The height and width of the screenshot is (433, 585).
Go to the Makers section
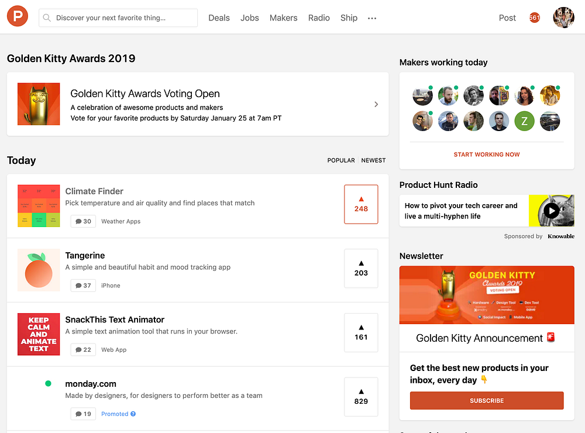(283, 18)
